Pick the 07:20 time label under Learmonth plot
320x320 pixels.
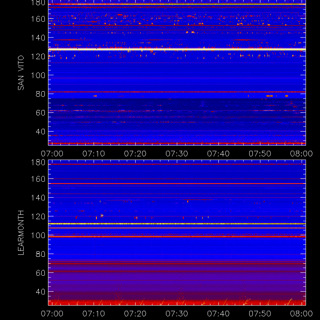135,314
